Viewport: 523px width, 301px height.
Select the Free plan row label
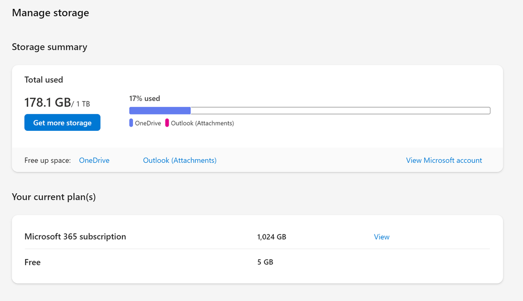pyautogui.click(x=32, y=262)
